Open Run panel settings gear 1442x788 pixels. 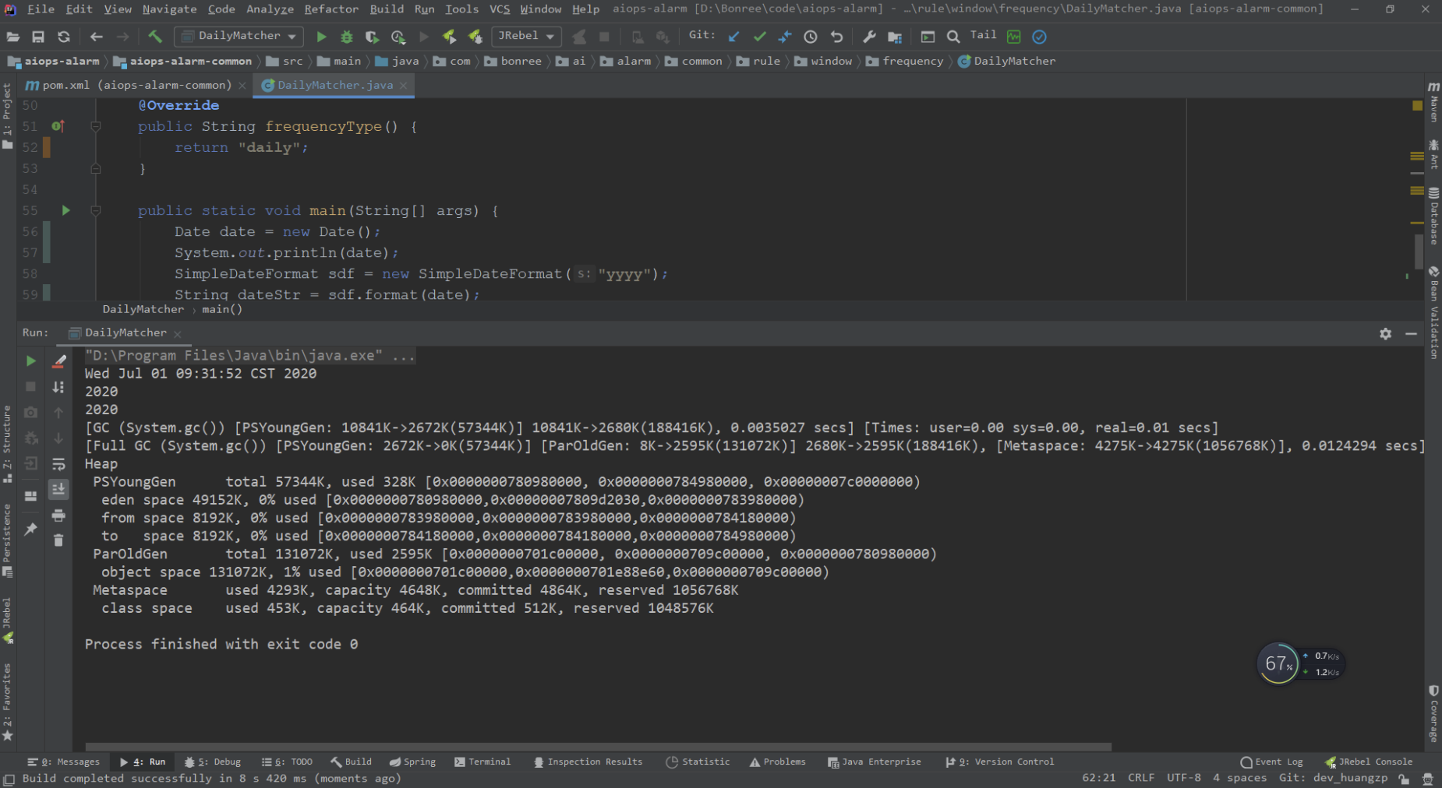point(1385,333)
